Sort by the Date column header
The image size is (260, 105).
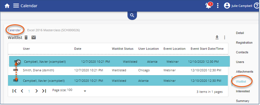click(x=78, y=49)
